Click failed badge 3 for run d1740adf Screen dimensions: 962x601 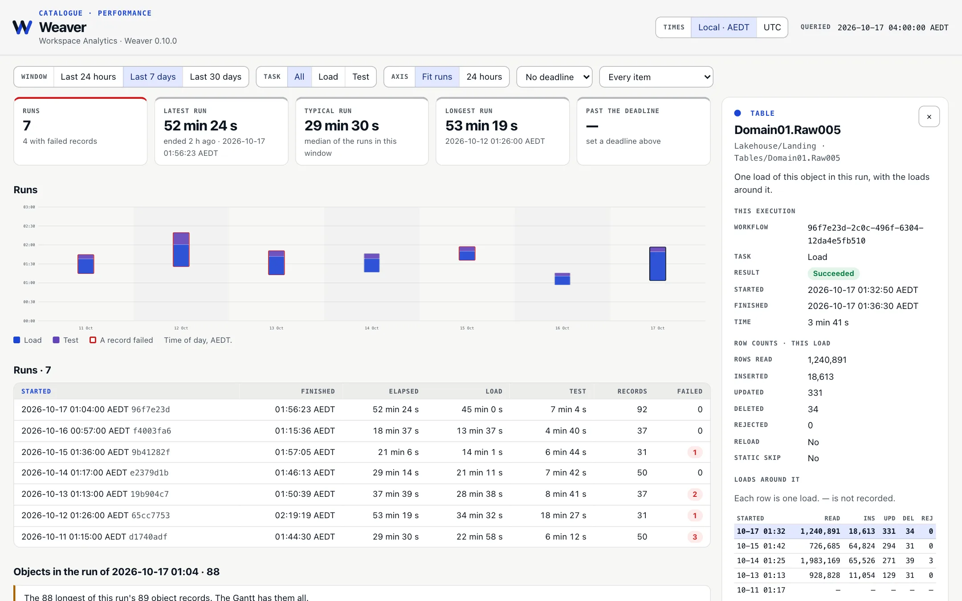695,537
